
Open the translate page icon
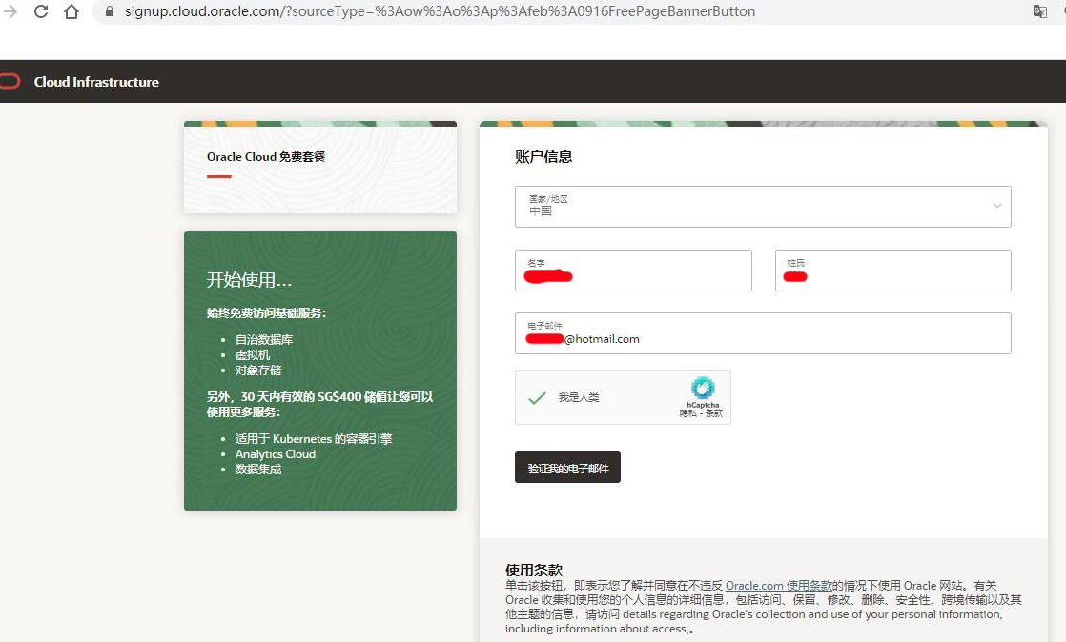point(1039,11)
